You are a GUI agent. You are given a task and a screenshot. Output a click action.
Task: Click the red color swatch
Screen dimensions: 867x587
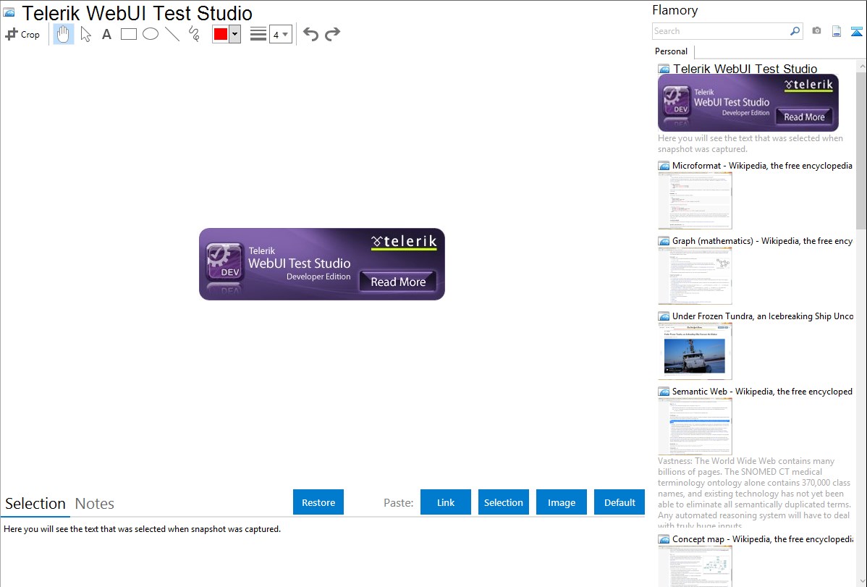[x=221, y=34]
